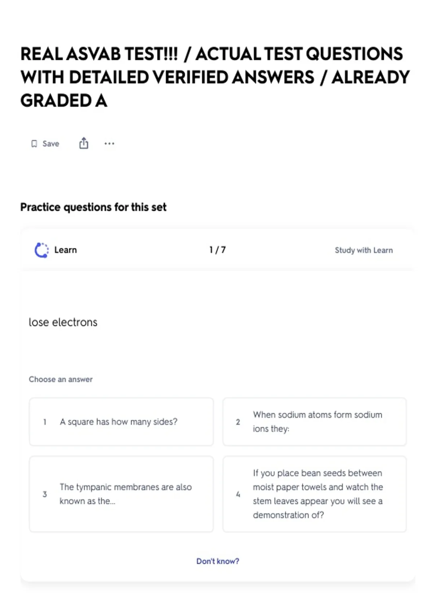
Task: Click the number 1 answer badge
Action: pyautogui.click(x=45, y=422)
